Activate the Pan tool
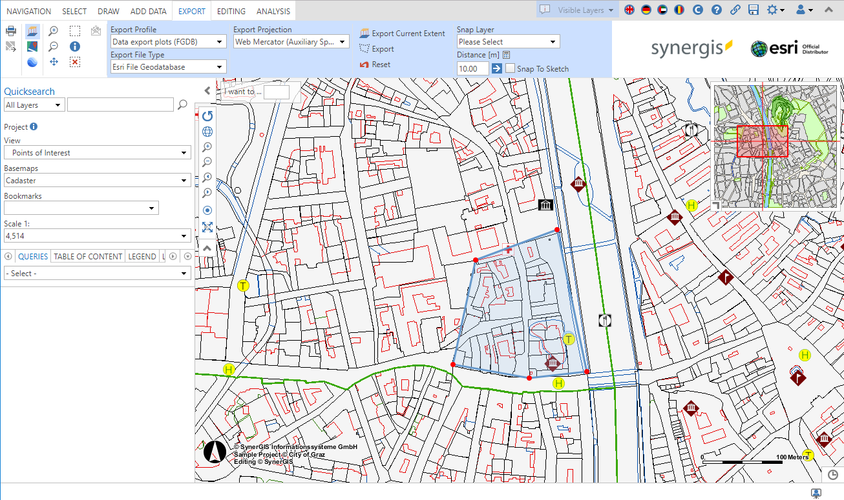The image size is (844, 500). pos(54,62)
